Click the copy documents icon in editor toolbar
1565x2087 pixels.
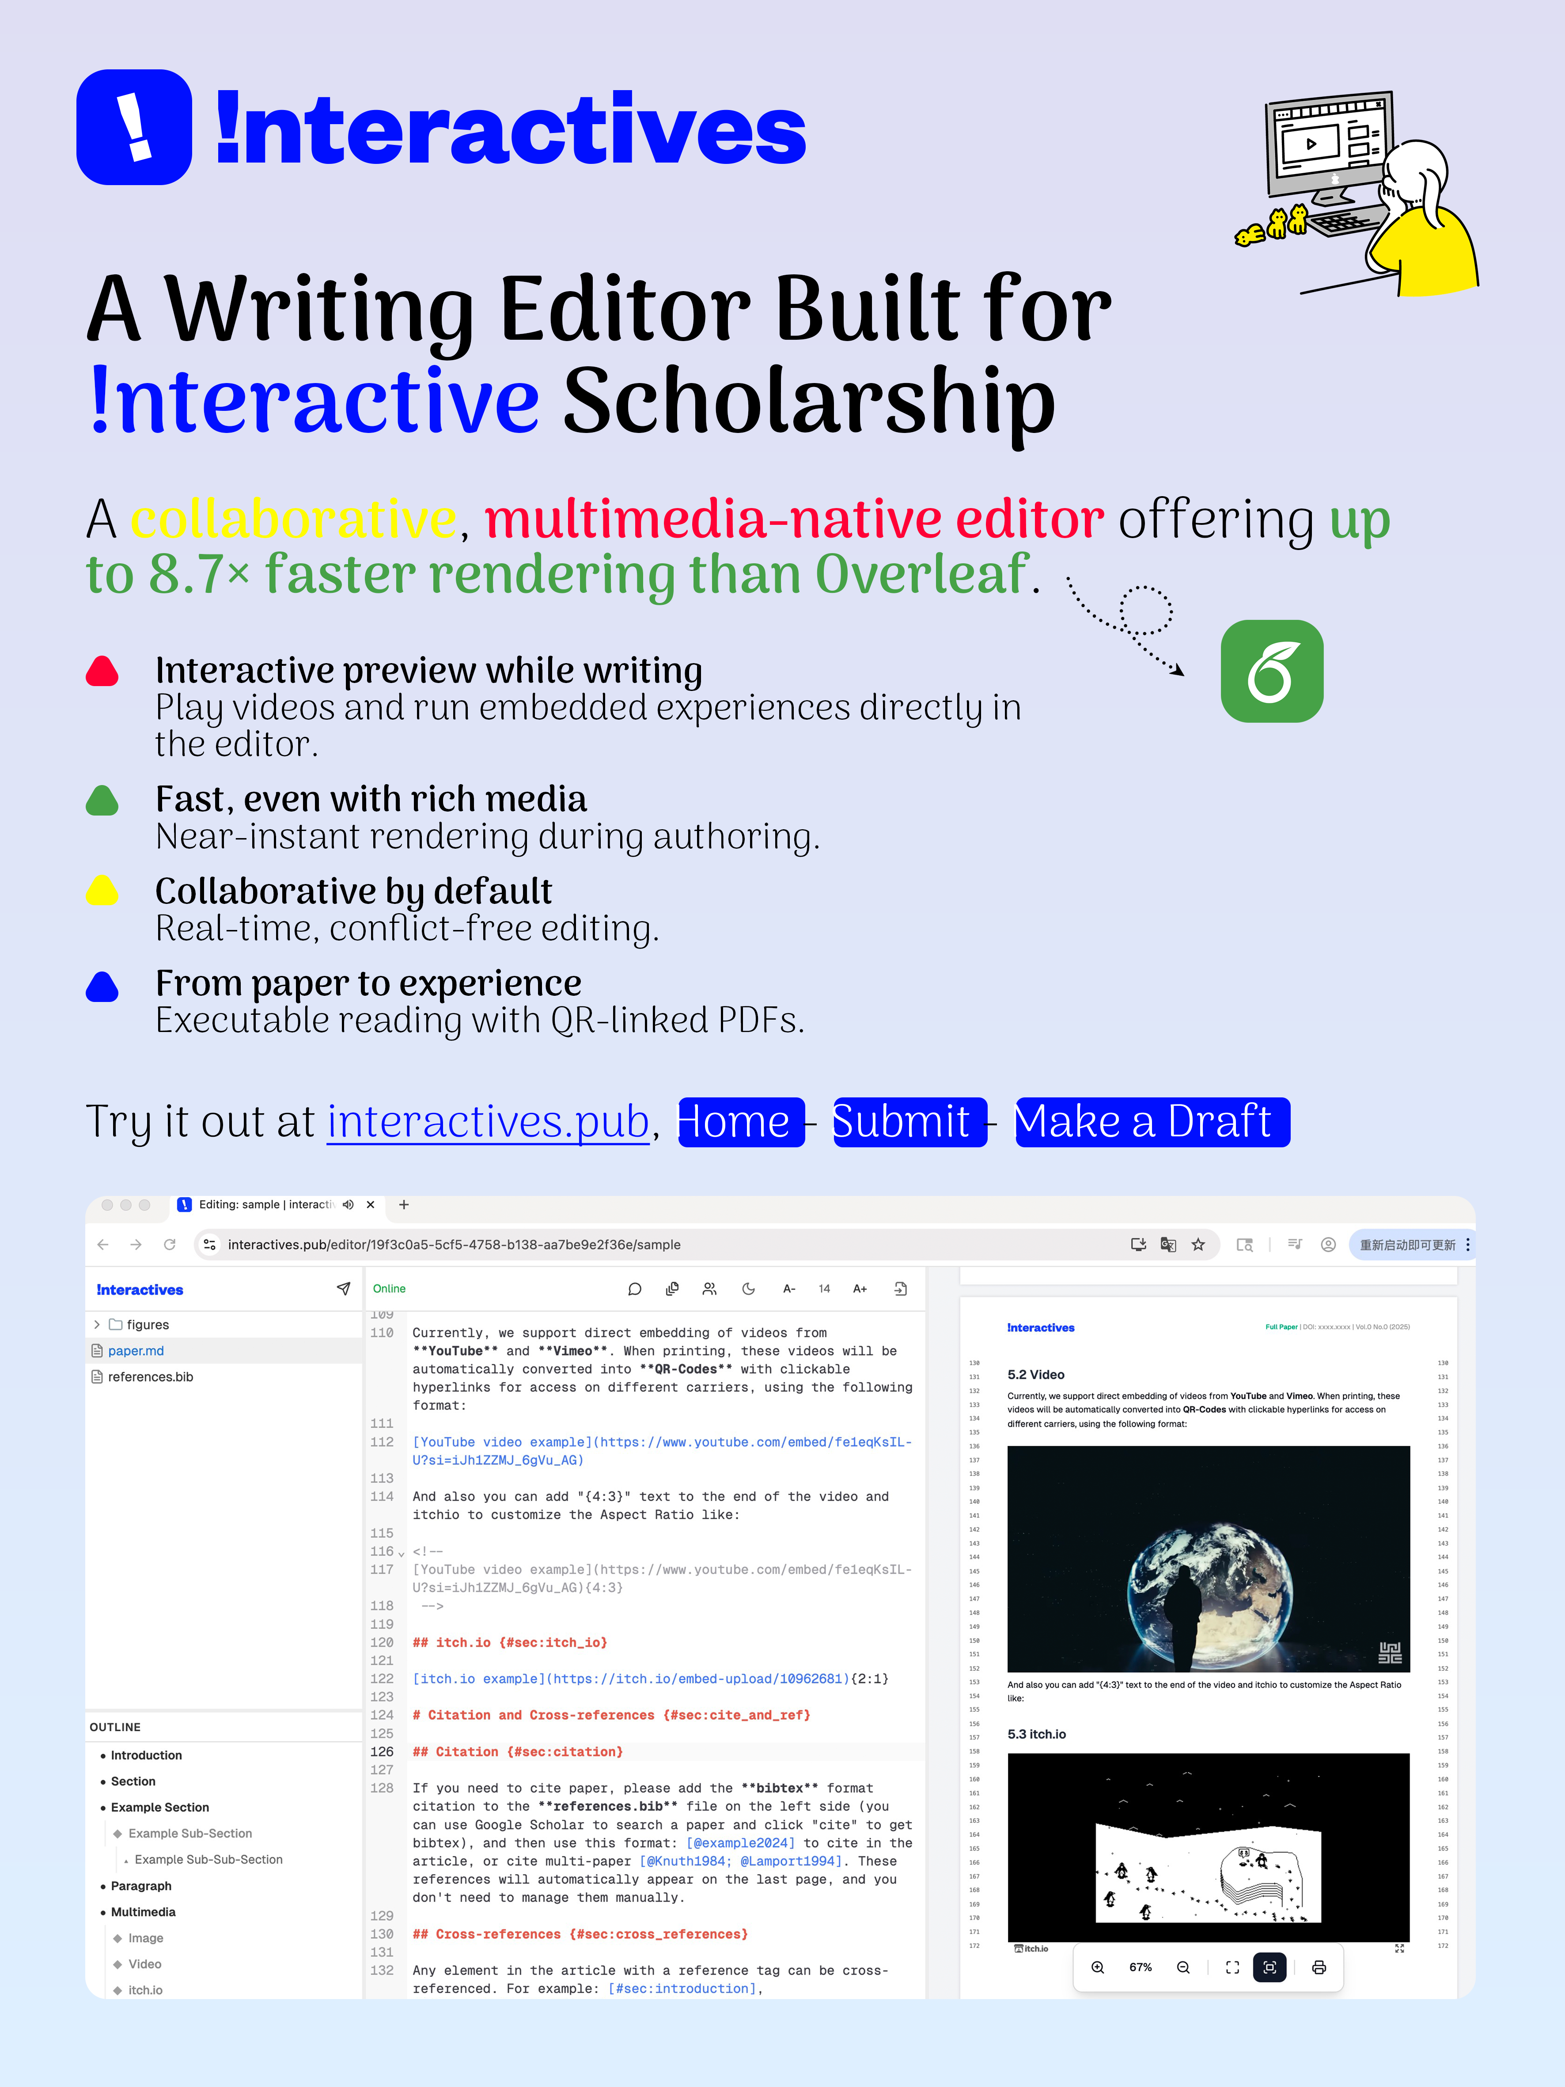click(x=673, y=1289)
